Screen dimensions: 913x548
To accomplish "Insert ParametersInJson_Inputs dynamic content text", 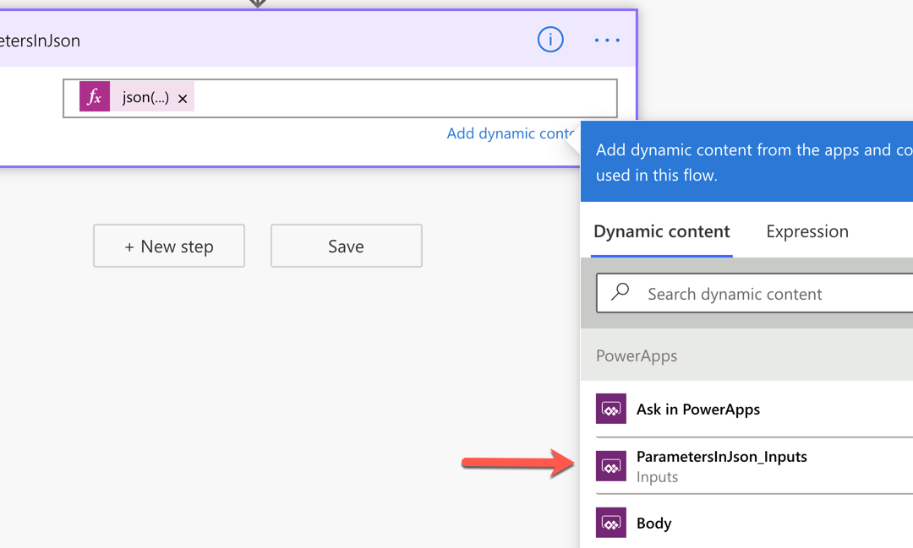I will pos(721,457).
